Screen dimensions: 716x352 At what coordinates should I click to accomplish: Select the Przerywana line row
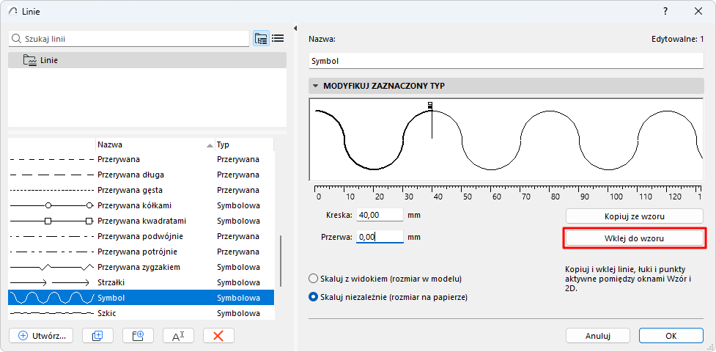pyautogui.click(x=141, y=160)
